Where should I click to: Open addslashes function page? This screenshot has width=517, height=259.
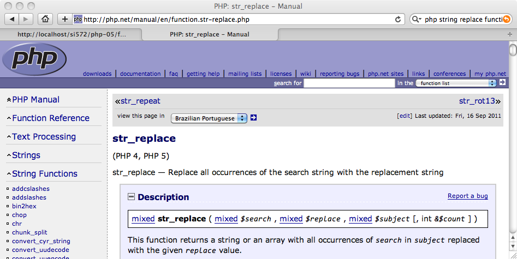coord(29,197)
